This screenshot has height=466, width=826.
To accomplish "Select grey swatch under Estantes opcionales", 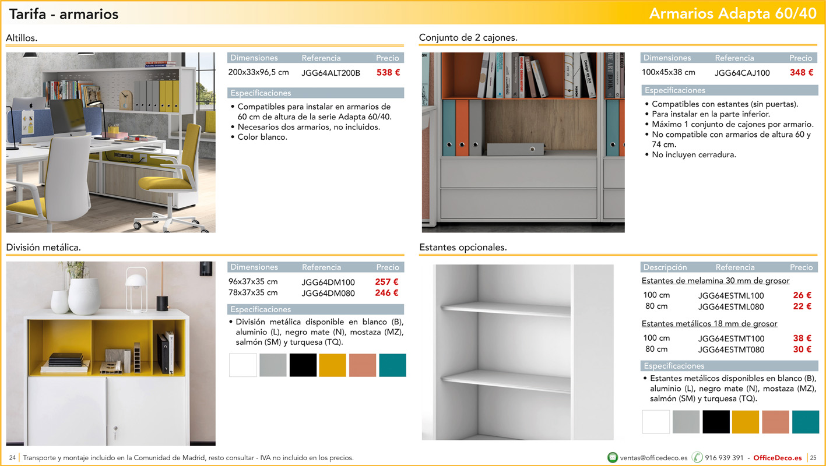I will point(686,422).
